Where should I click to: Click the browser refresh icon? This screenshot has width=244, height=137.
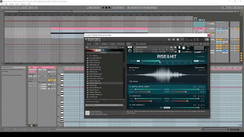point(87,47)
